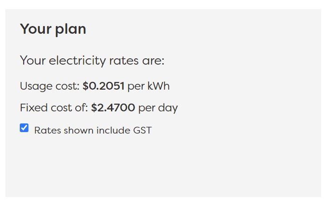Click the word 'Fixed' in the cost line
Viewport: 325px width, 202px height.
pos(34,108)
